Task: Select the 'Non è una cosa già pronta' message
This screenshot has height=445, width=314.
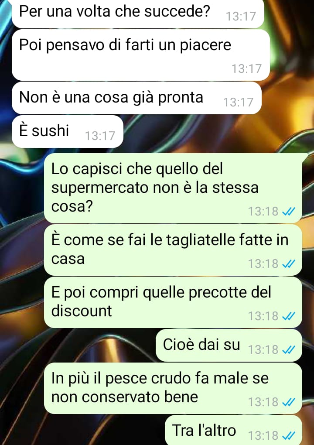Action: [137, 98]
